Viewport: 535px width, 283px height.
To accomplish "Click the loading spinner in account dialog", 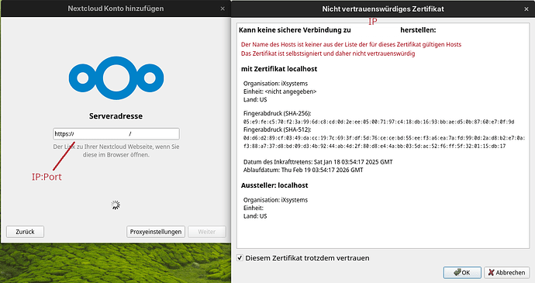I will pyautogui.click(x=116, y=205).
